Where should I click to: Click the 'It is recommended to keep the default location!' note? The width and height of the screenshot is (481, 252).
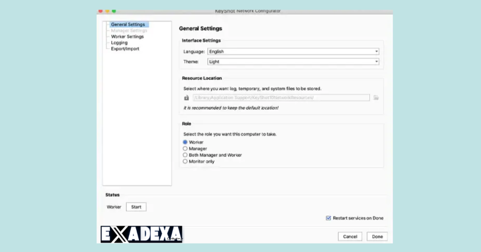point(231,108)
